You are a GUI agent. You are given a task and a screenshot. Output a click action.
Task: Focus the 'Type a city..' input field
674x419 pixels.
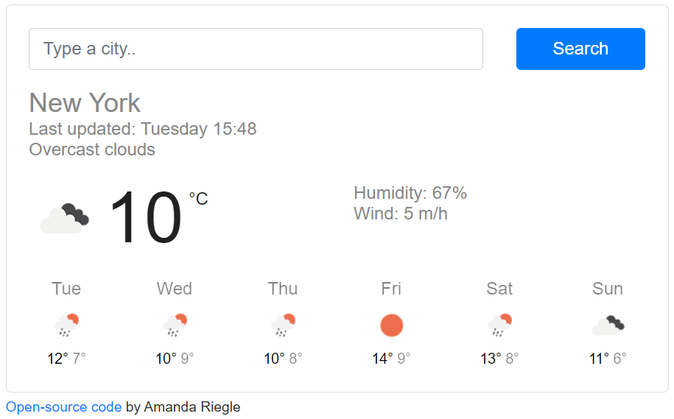pyautogui.click(x=256, y=49)
